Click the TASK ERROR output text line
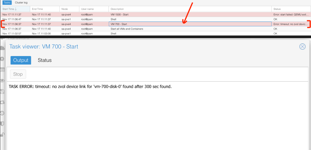Screen dimensions: 311x150 [90, 87]
